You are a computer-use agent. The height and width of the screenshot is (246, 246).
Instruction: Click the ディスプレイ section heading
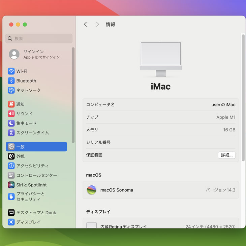point(98,212)
